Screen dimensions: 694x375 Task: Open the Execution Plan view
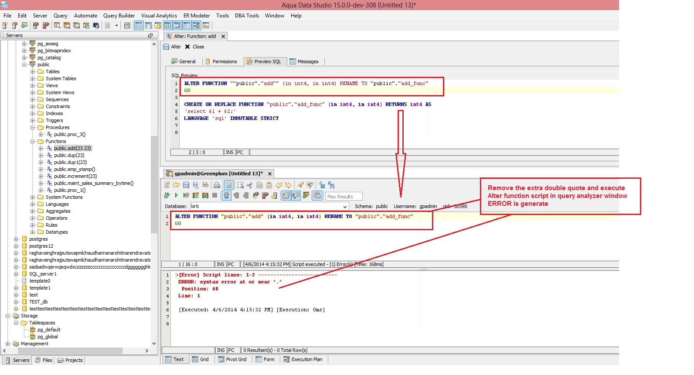tap(303, 359)
